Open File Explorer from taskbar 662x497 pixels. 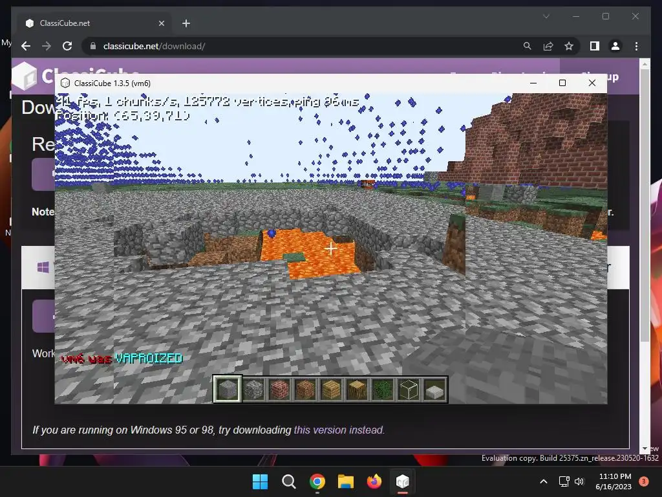pos(346,481)
